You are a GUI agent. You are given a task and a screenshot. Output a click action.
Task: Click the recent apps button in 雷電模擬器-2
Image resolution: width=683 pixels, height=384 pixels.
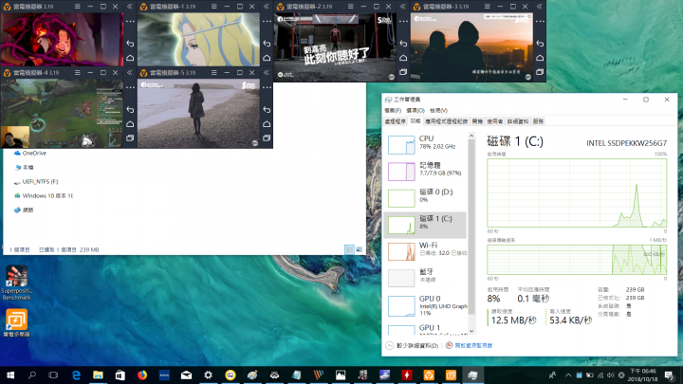coord(403,72)
